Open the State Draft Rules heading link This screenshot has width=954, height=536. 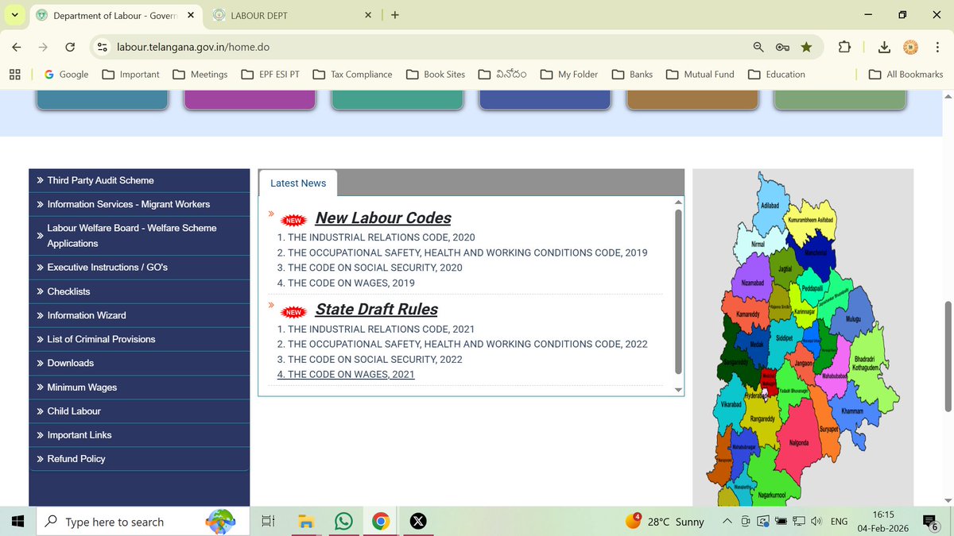click(377, 309)
